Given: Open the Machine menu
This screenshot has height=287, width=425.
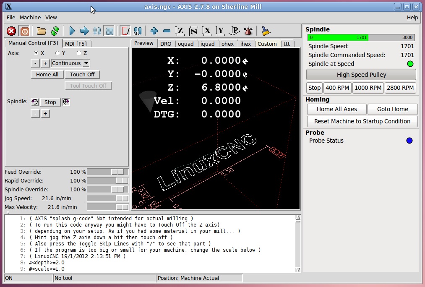Looking at the screenshot, I should click(x=30, y=17).
